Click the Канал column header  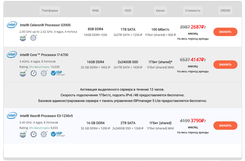(x=160, y=10)
